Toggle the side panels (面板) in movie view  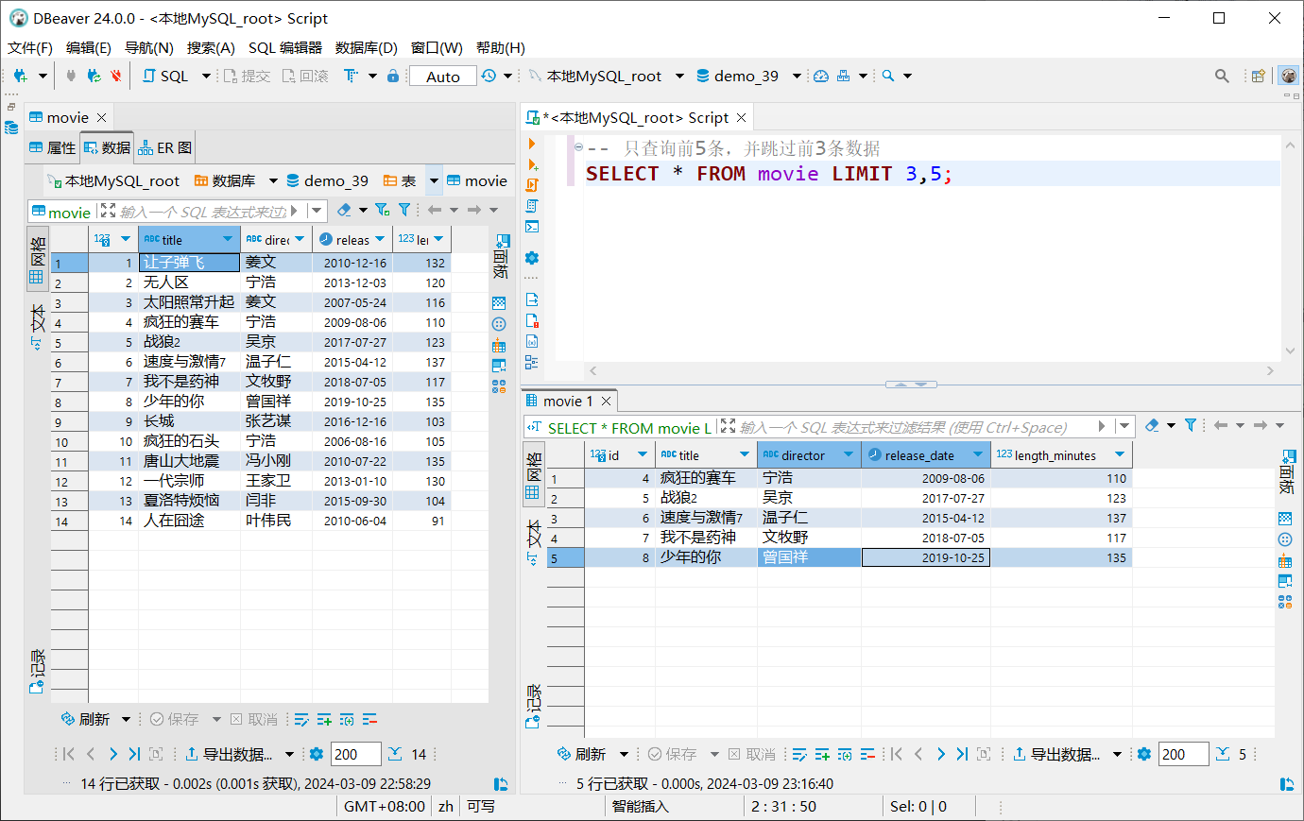502,256
